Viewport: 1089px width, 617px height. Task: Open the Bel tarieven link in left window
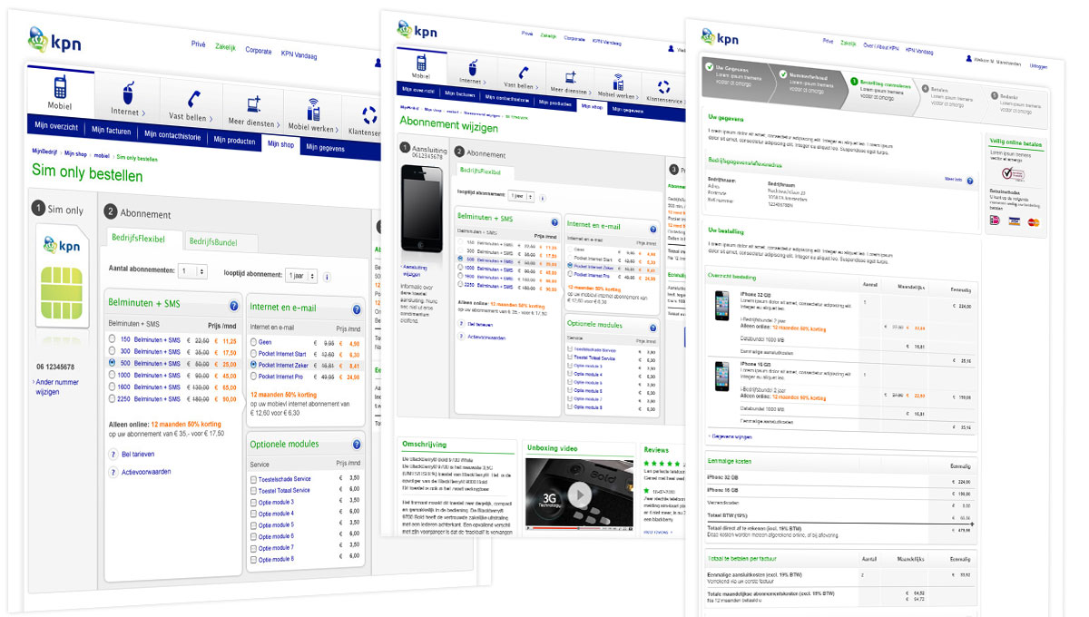[x=139, y=455]
